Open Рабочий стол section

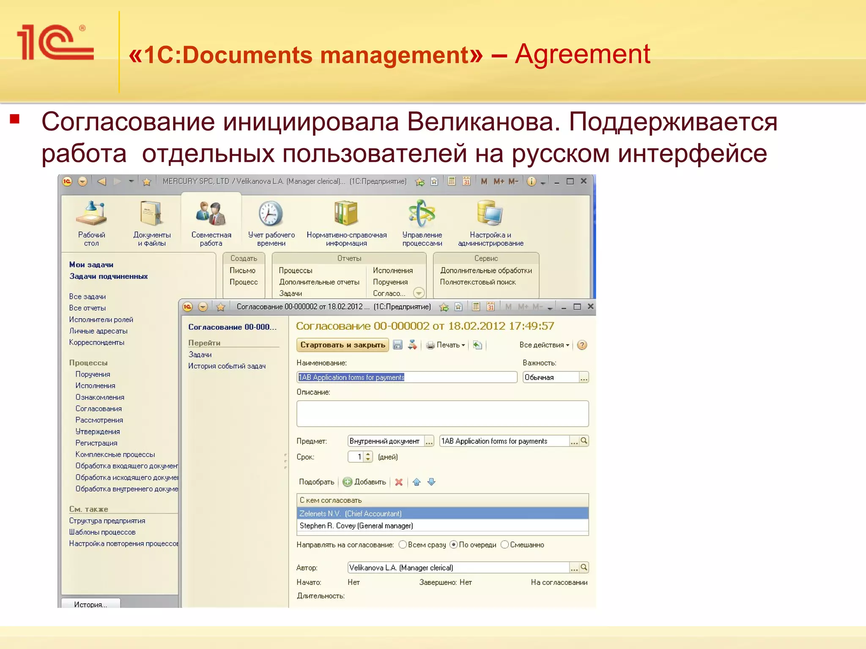(x=91, y=224)
